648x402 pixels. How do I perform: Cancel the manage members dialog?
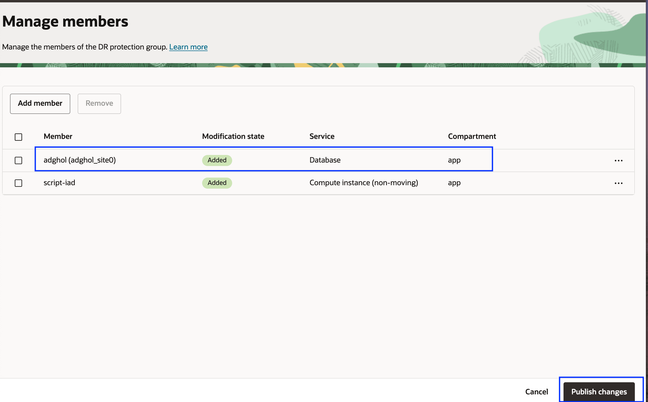pyautogui.click(x=536, y=391)
